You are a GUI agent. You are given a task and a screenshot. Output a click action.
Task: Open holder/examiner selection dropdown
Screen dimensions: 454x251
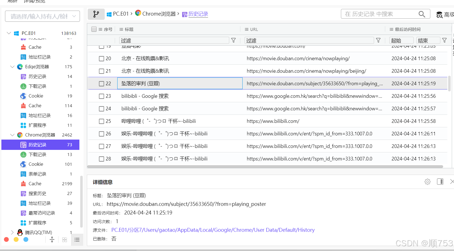coord(42,16)
